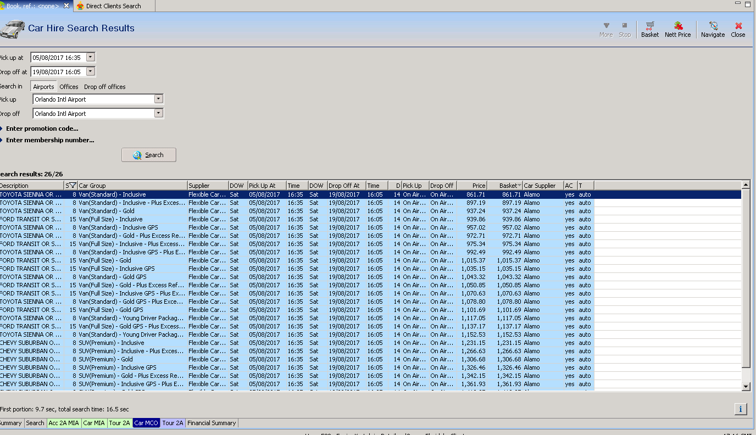Select the Drop off offices option
The height and width of the screenshot is (435, 756).
click(x=104, y=87)
